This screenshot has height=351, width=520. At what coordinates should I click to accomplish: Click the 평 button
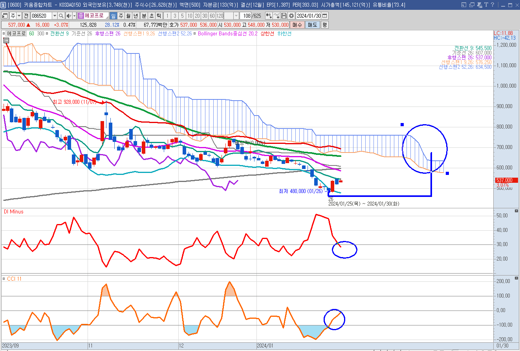(325, 25)
